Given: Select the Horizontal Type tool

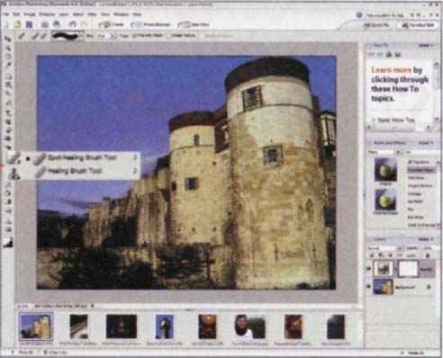Looking at the screenshot, I should coord(8,113).
